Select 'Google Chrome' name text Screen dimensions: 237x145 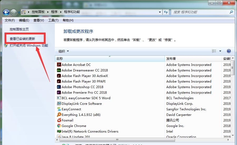click(x=74, y=126)
